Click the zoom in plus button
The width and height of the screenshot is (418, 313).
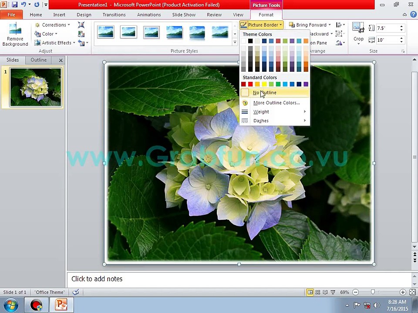(403, 292)
